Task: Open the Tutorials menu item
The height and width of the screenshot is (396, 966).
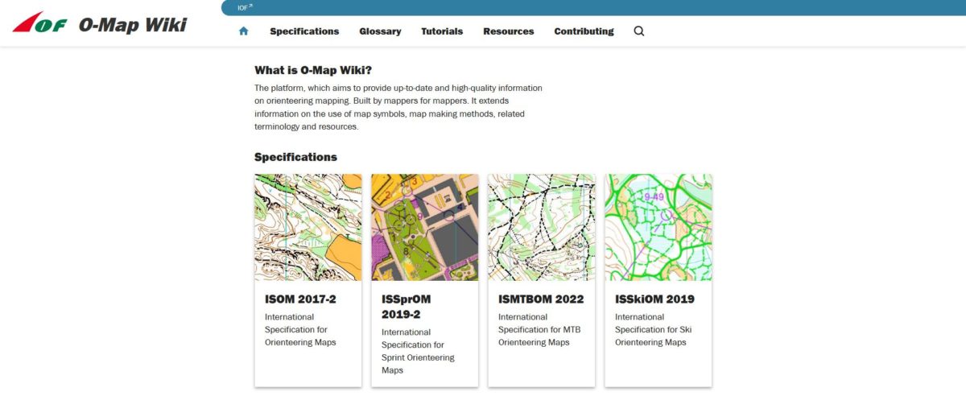Action: (442, 31)
